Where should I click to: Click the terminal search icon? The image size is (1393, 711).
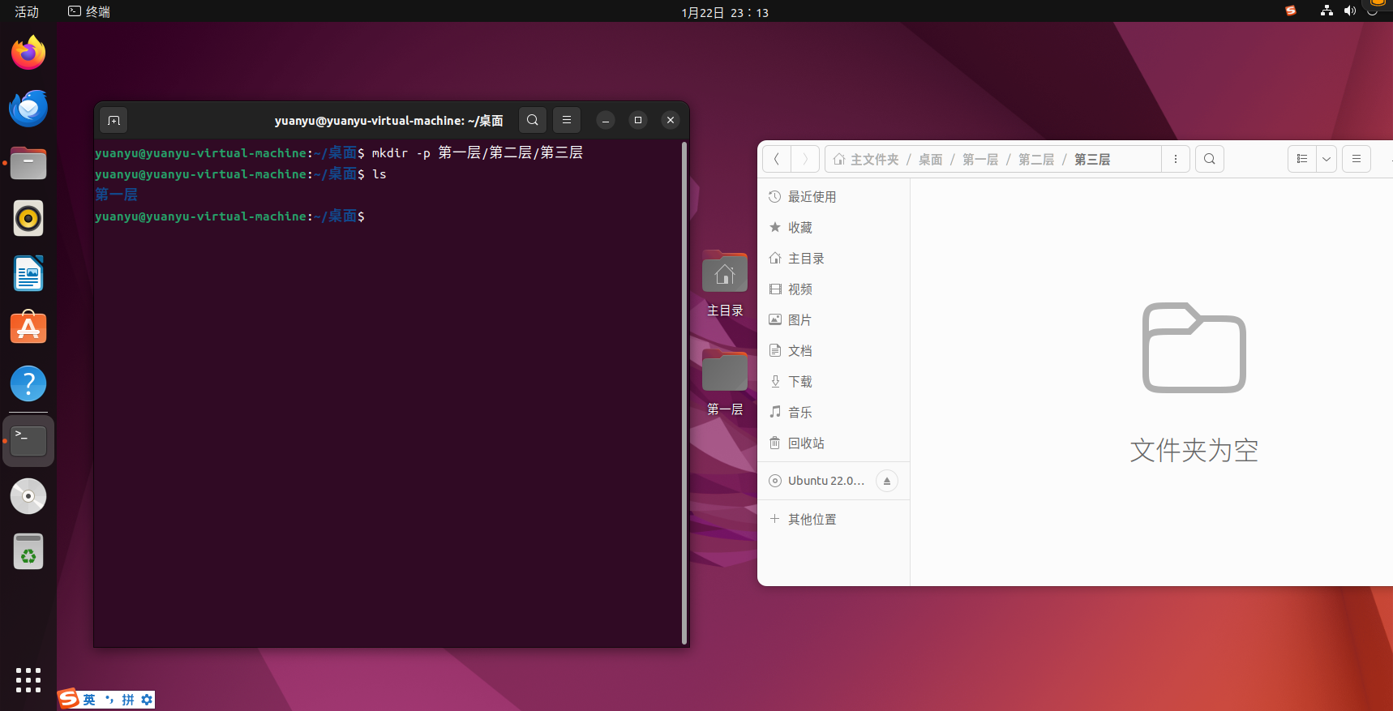click(532, 120)
